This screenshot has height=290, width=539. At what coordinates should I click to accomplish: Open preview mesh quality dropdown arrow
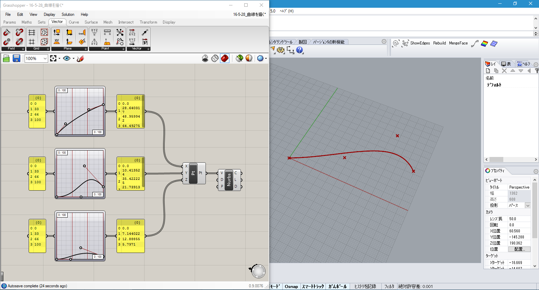(266, 58)
